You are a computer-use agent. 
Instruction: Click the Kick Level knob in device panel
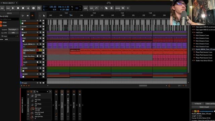[x=32, y=109]
